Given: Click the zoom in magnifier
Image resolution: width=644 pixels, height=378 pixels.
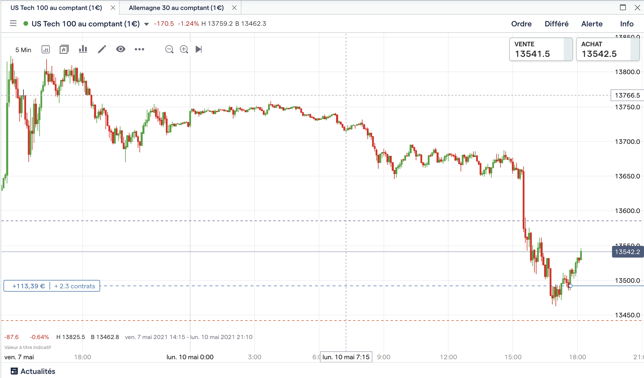Looking at the screenshot, I should click(x=184, y=49).
